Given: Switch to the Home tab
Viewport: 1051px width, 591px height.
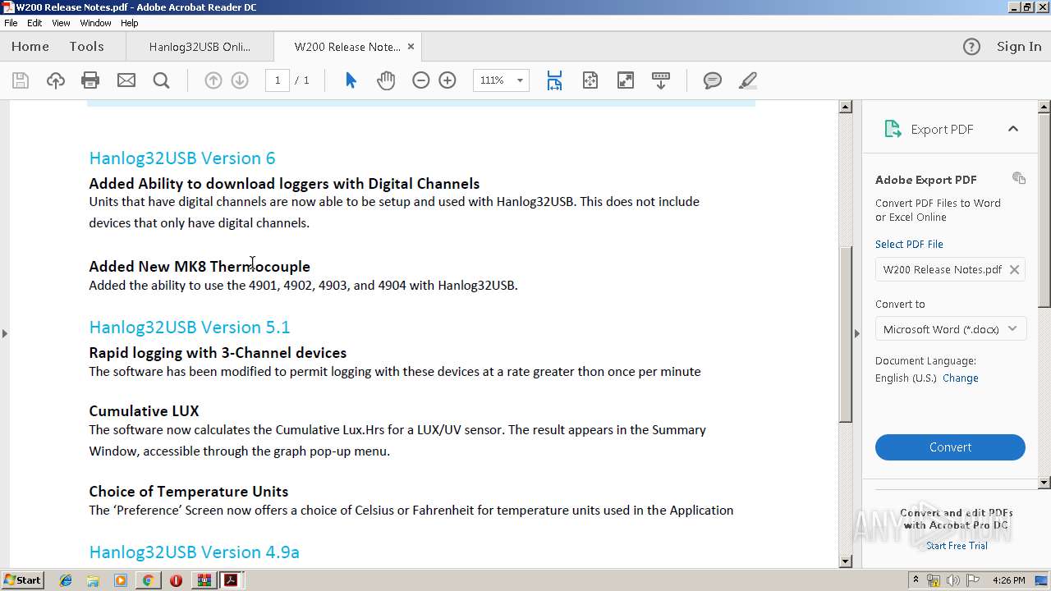Looking at the screenshot, I should click(30, 47).
